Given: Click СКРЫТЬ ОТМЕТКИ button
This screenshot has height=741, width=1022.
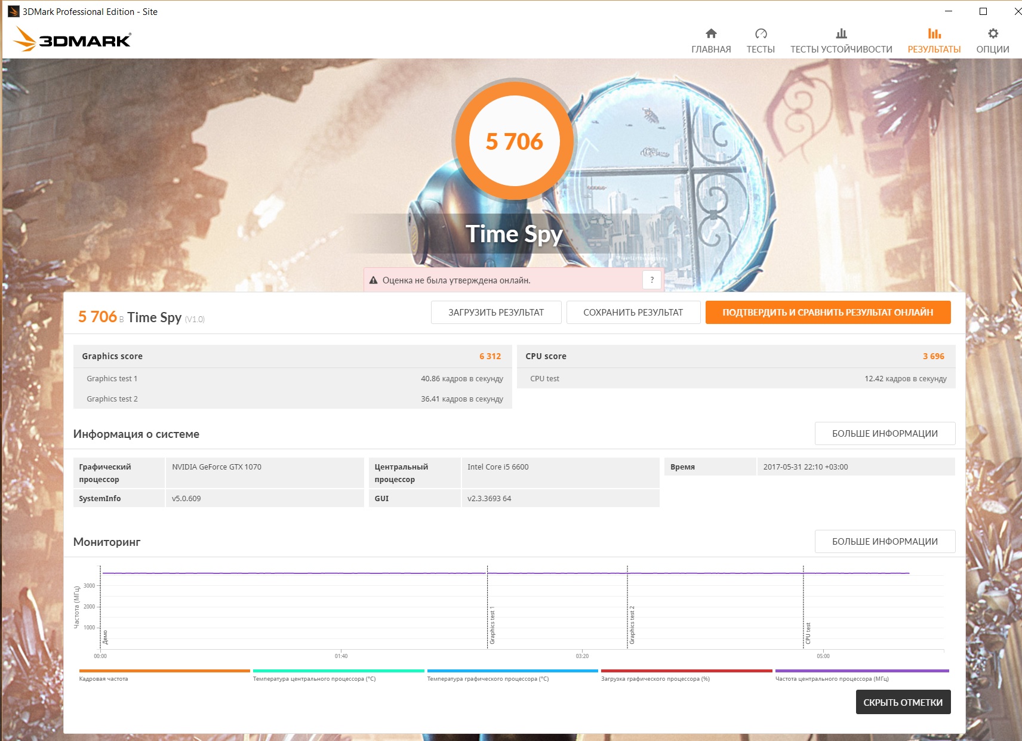Looking at the screenshot, I should [903, 702].
